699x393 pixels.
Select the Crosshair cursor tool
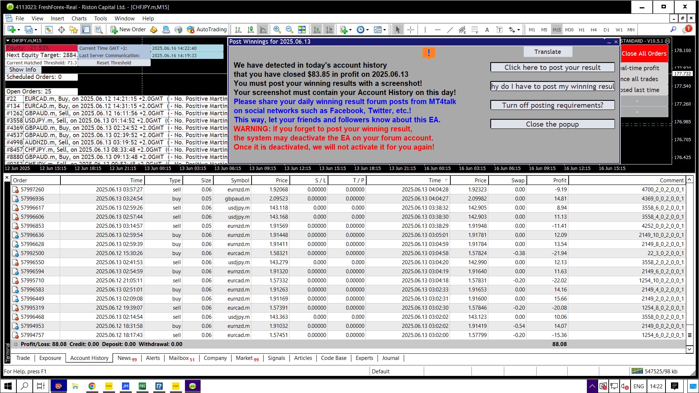tap(410, 30)
